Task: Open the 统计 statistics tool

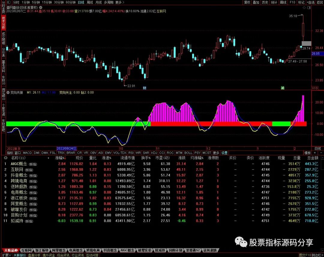Action: 274,2
